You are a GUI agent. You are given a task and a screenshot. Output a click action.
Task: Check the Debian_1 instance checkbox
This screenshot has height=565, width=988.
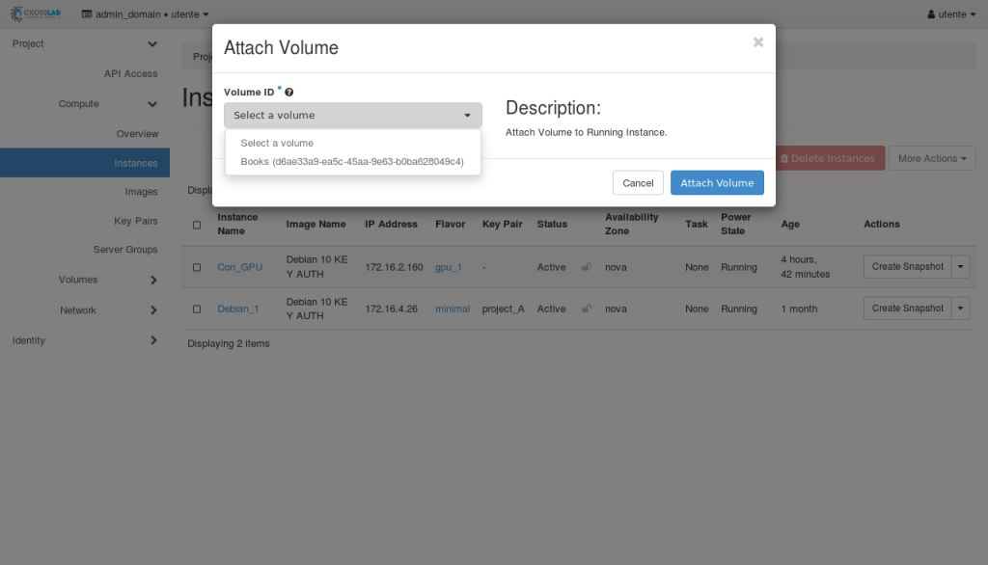197,309
